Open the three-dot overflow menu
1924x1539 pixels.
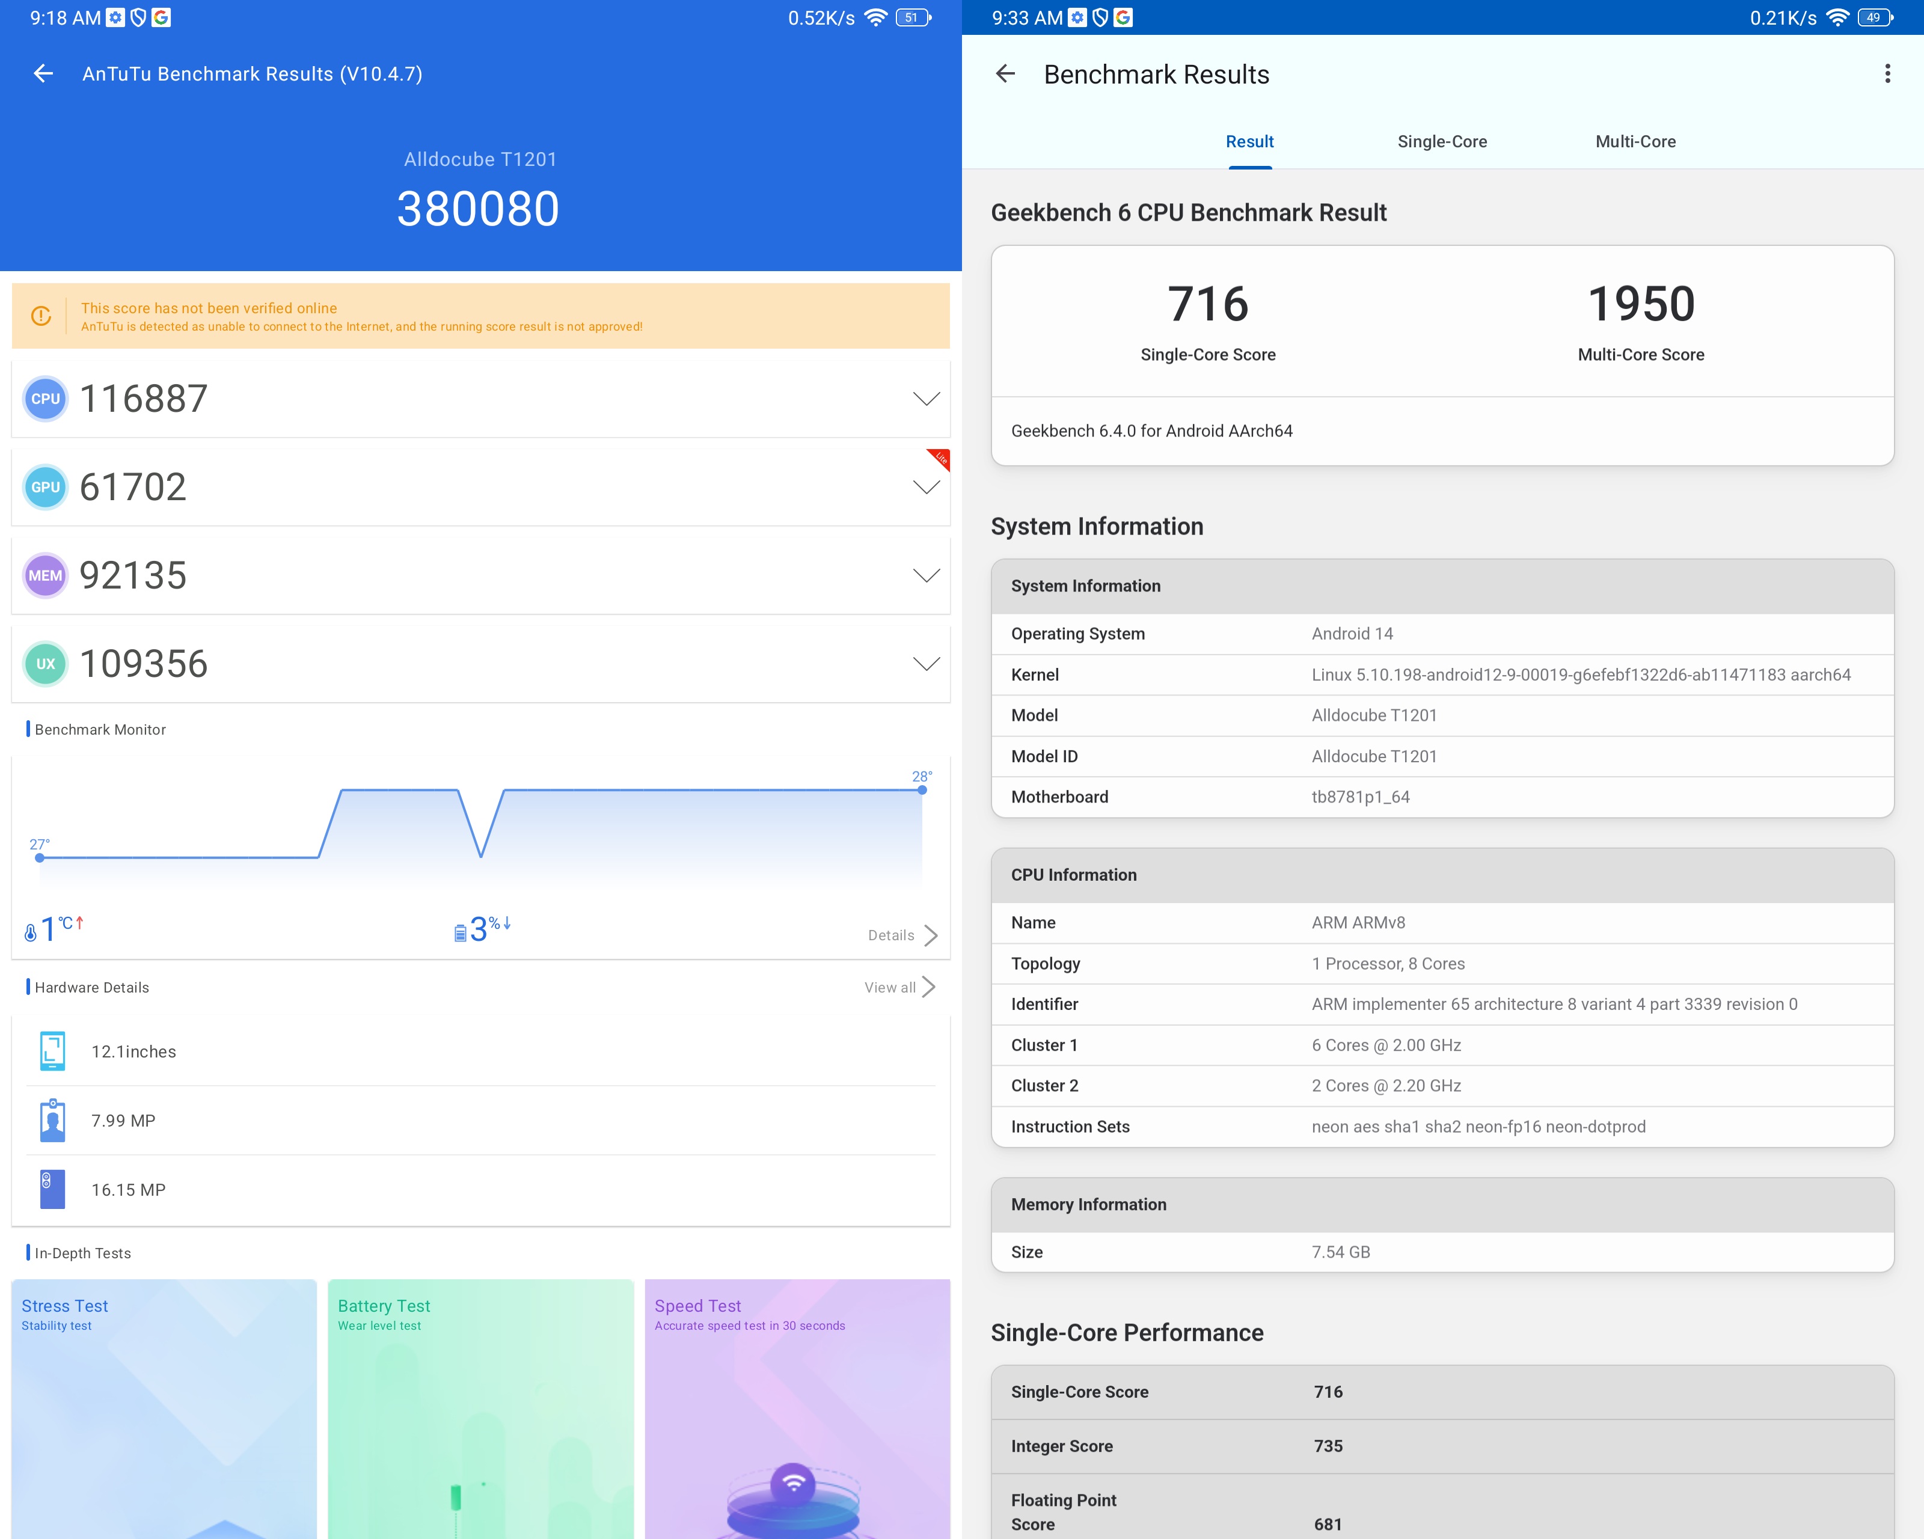point(1887,74)
